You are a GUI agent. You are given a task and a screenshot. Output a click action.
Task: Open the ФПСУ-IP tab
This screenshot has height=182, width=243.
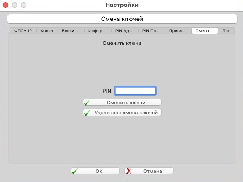[x=23, y=31]
